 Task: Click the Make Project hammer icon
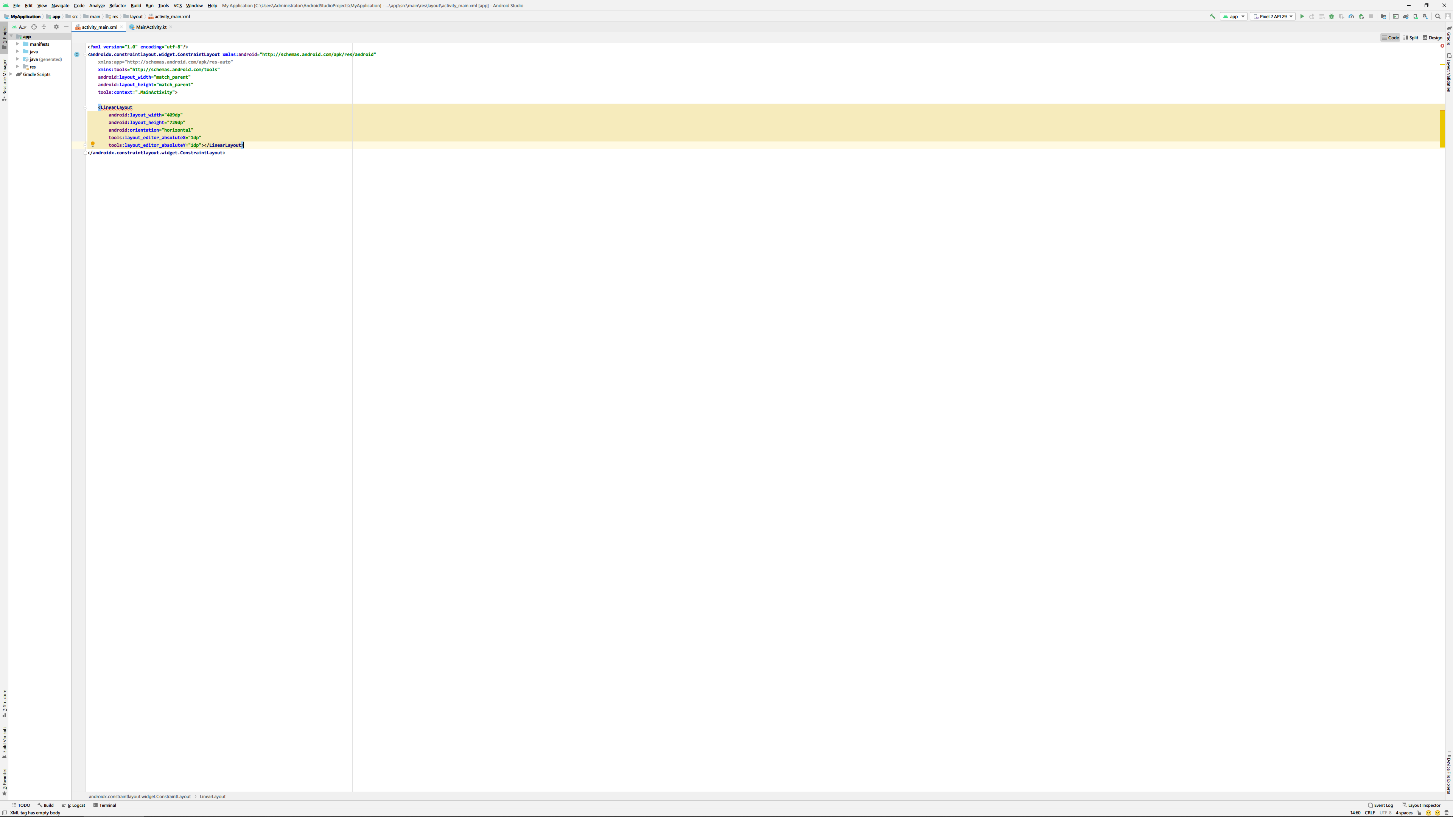tap(1212, 16)
